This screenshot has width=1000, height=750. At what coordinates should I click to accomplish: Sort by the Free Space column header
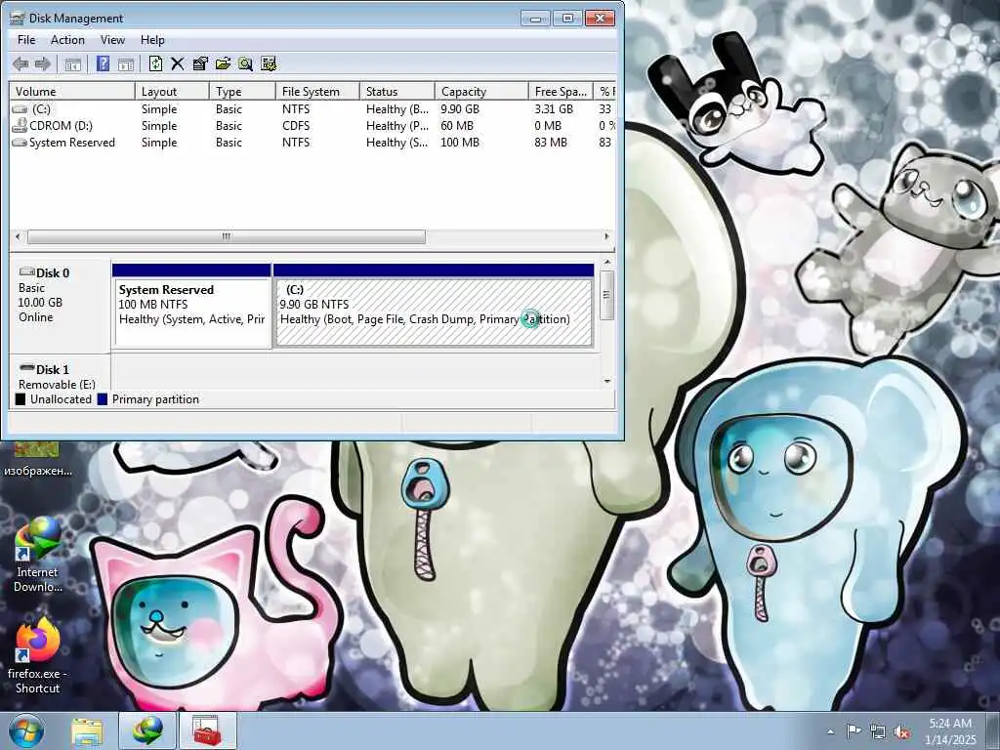click(x=561, y=91)
